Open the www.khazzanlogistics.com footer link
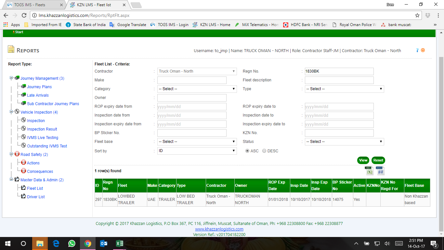This screenshot has height=250, width=444. coord(219,229)
